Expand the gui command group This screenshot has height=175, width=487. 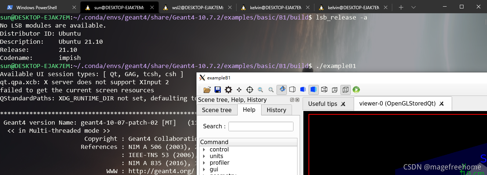[x=204, y=169]
